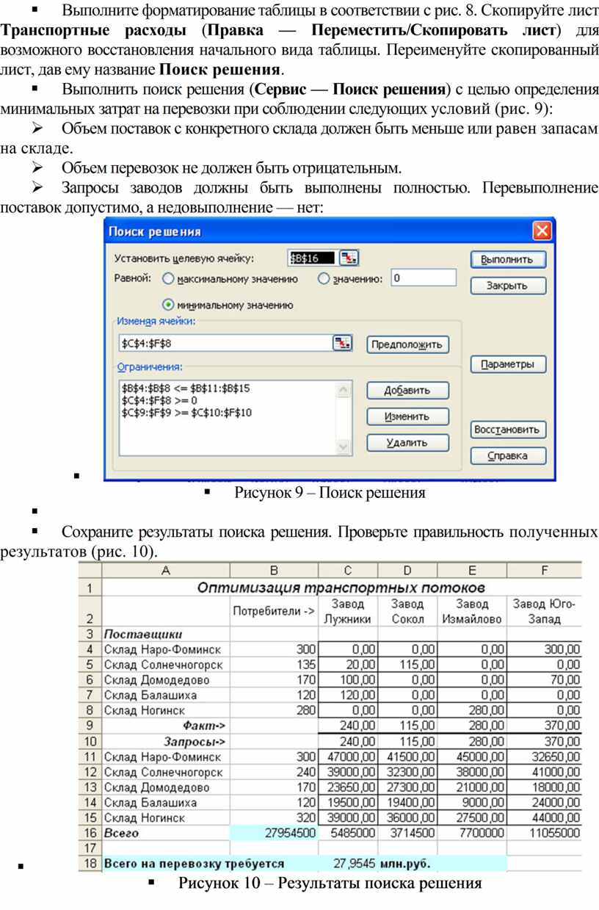599x910 pixels.
Task: Click cell 70,00 in Домодедово row
Action: tap(544, 680)
